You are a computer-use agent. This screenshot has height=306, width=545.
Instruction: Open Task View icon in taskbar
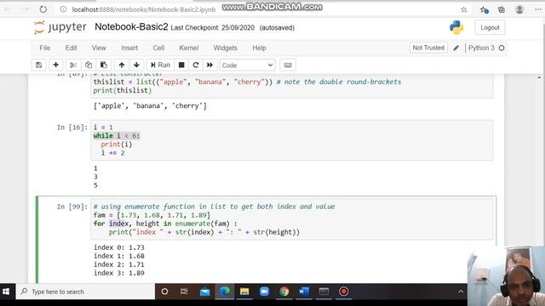tap(184, 292)
